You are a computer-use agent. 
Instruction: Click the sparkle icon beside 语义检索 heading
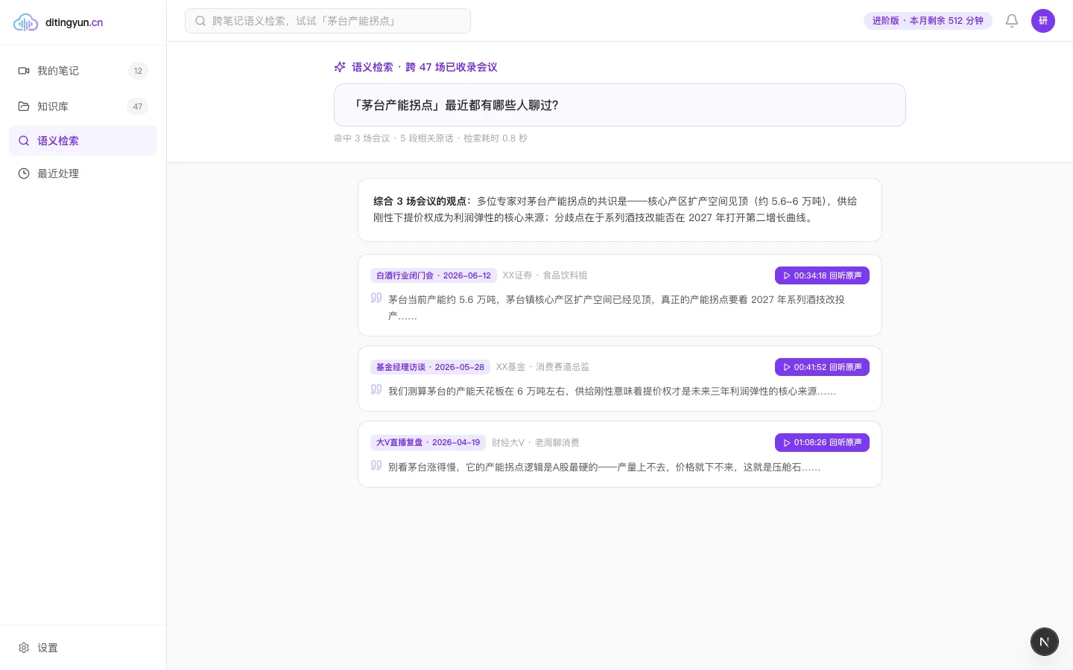340,67
